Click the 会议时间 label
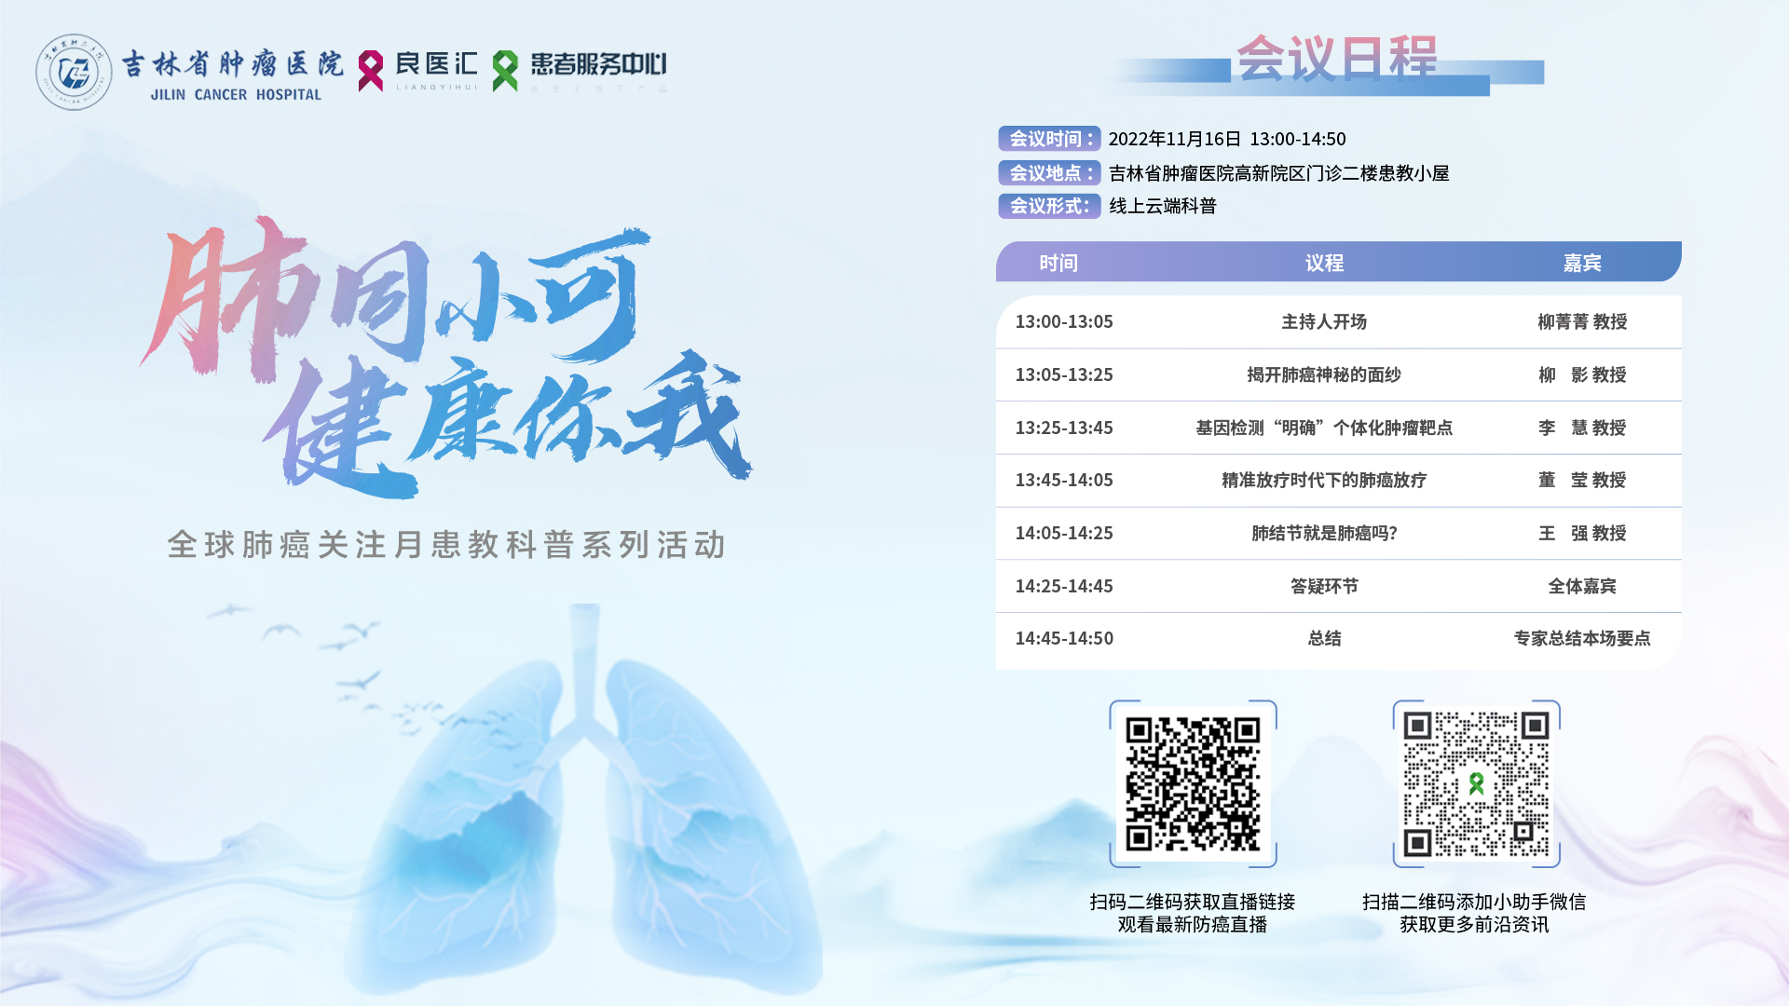 pyautogui.click(x=1050, y=139)
